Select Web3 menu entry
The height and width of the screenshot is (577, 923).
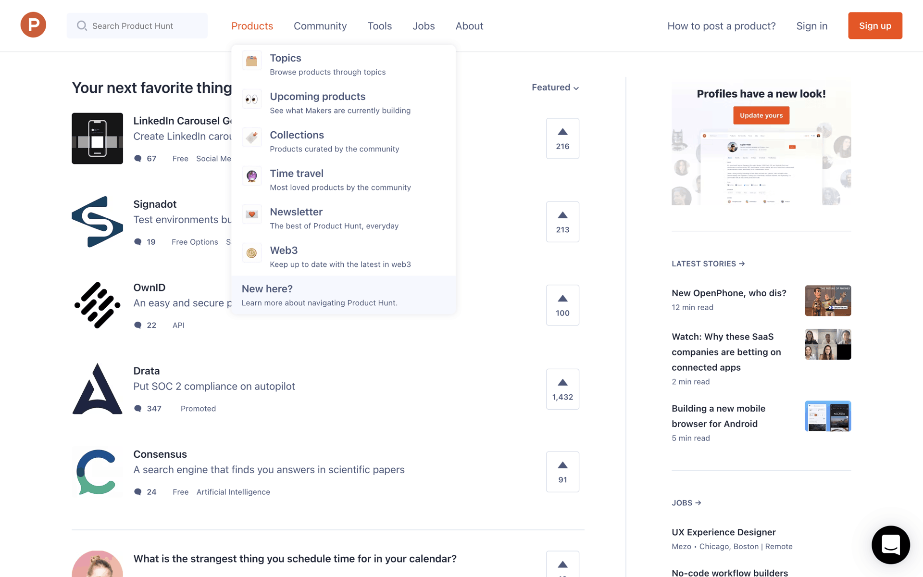click(343, 256)
